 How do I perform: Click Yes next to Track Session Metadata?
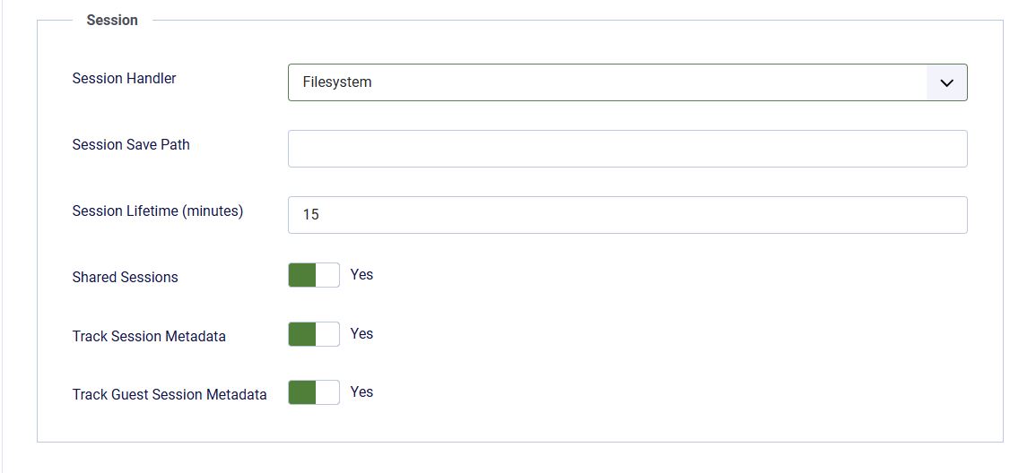click(x=362, y=334)
